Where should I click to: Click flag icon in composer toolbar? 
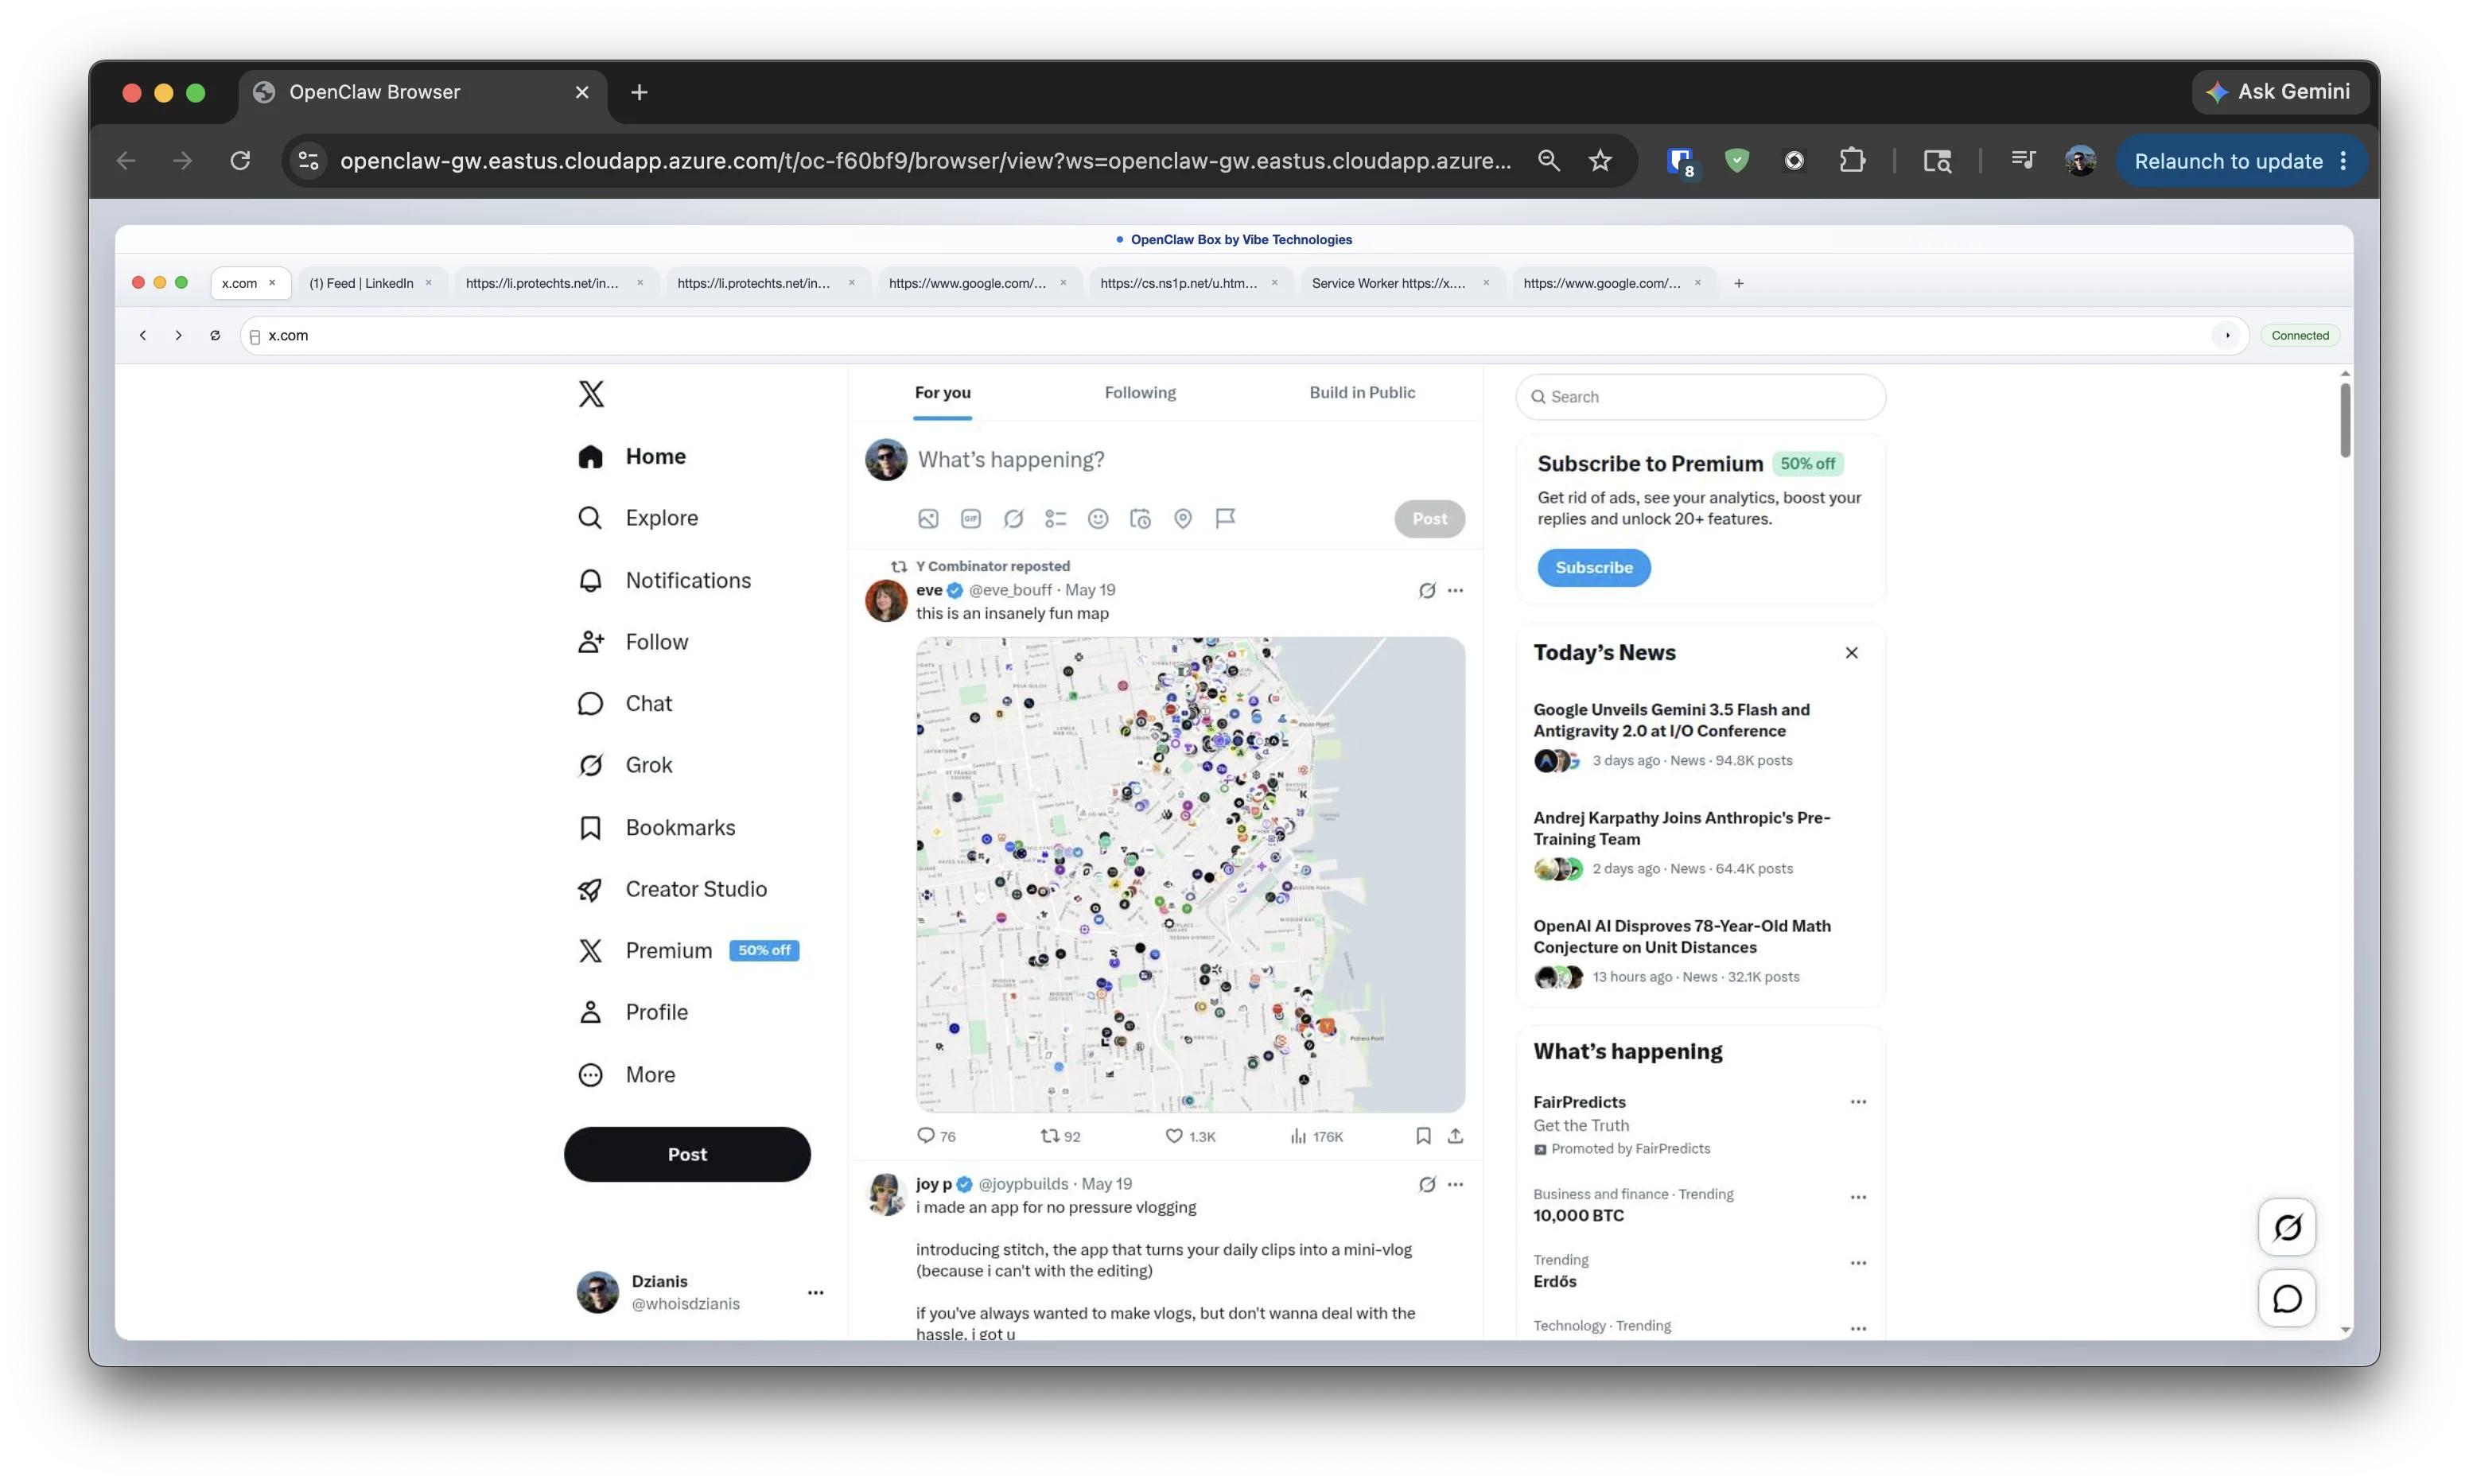(x=1225, y=518)
